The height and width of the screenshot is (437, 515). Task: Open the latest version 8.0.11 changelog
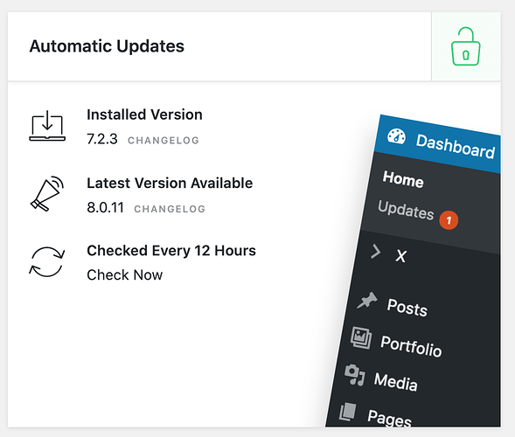pyautogui.click(x=170, y=209)
